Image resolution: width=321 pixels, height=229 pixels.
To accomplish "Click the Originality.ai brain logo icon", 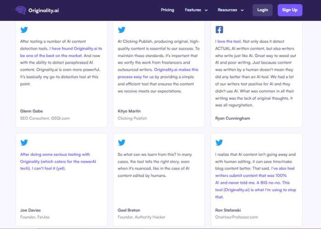I will pyautogui.click(x=21, y=10).
